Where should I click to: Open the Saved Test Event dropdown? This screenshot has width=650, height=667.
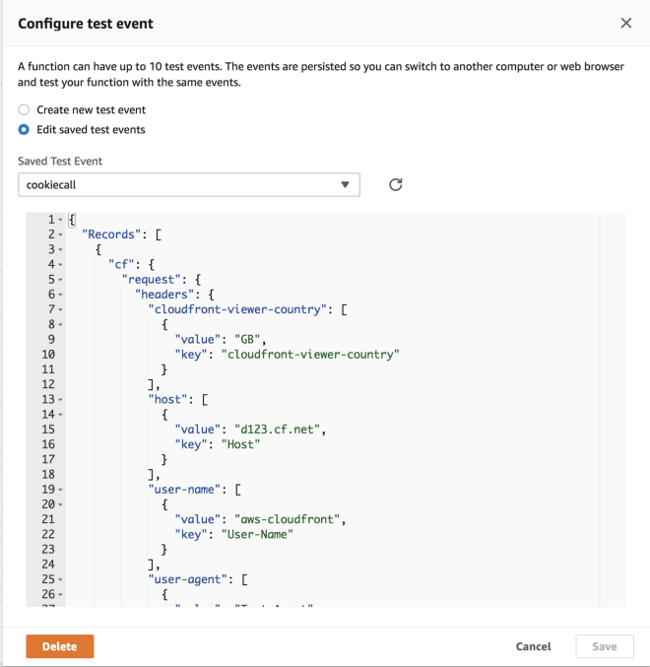(x=189, y=185)
